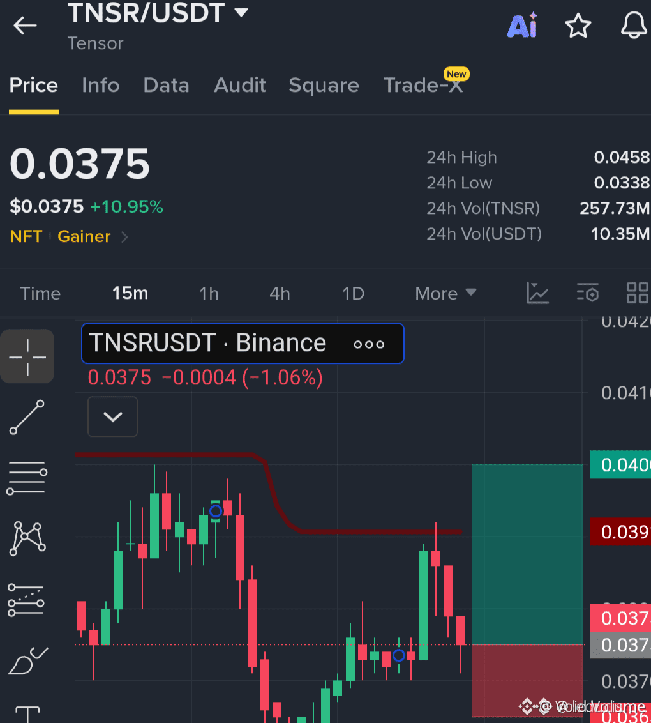Select the 1D chart interval
Image resolution: width=651 pixels, height=723 pixels.
[353, 294]
